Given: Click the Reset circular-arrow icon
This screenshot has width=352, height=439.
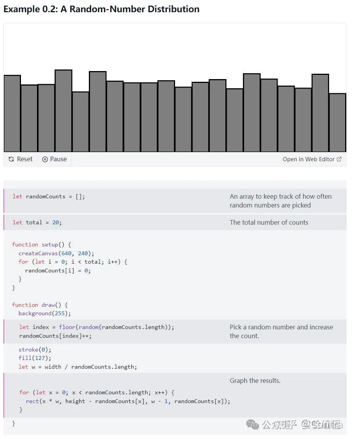Looking at the screenshot, I should click(x=11, y=159).
